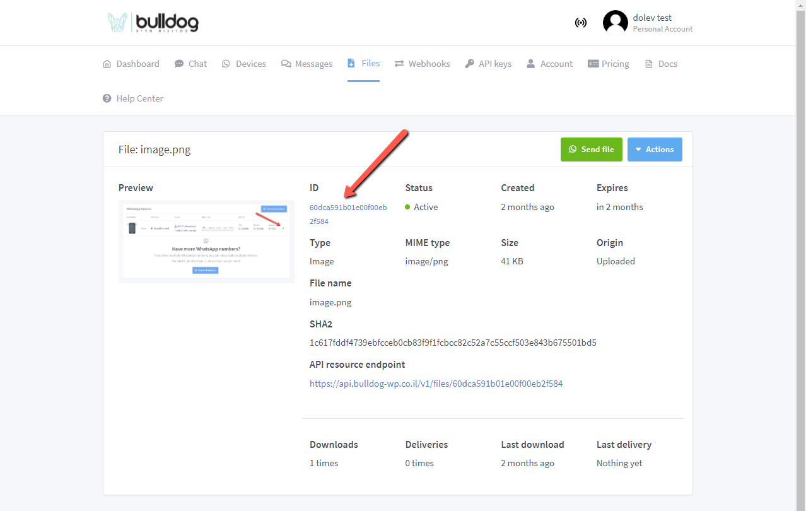Click the green Active status dot
806x511 pixels.
pyautogui.click(x=408, y=207)
